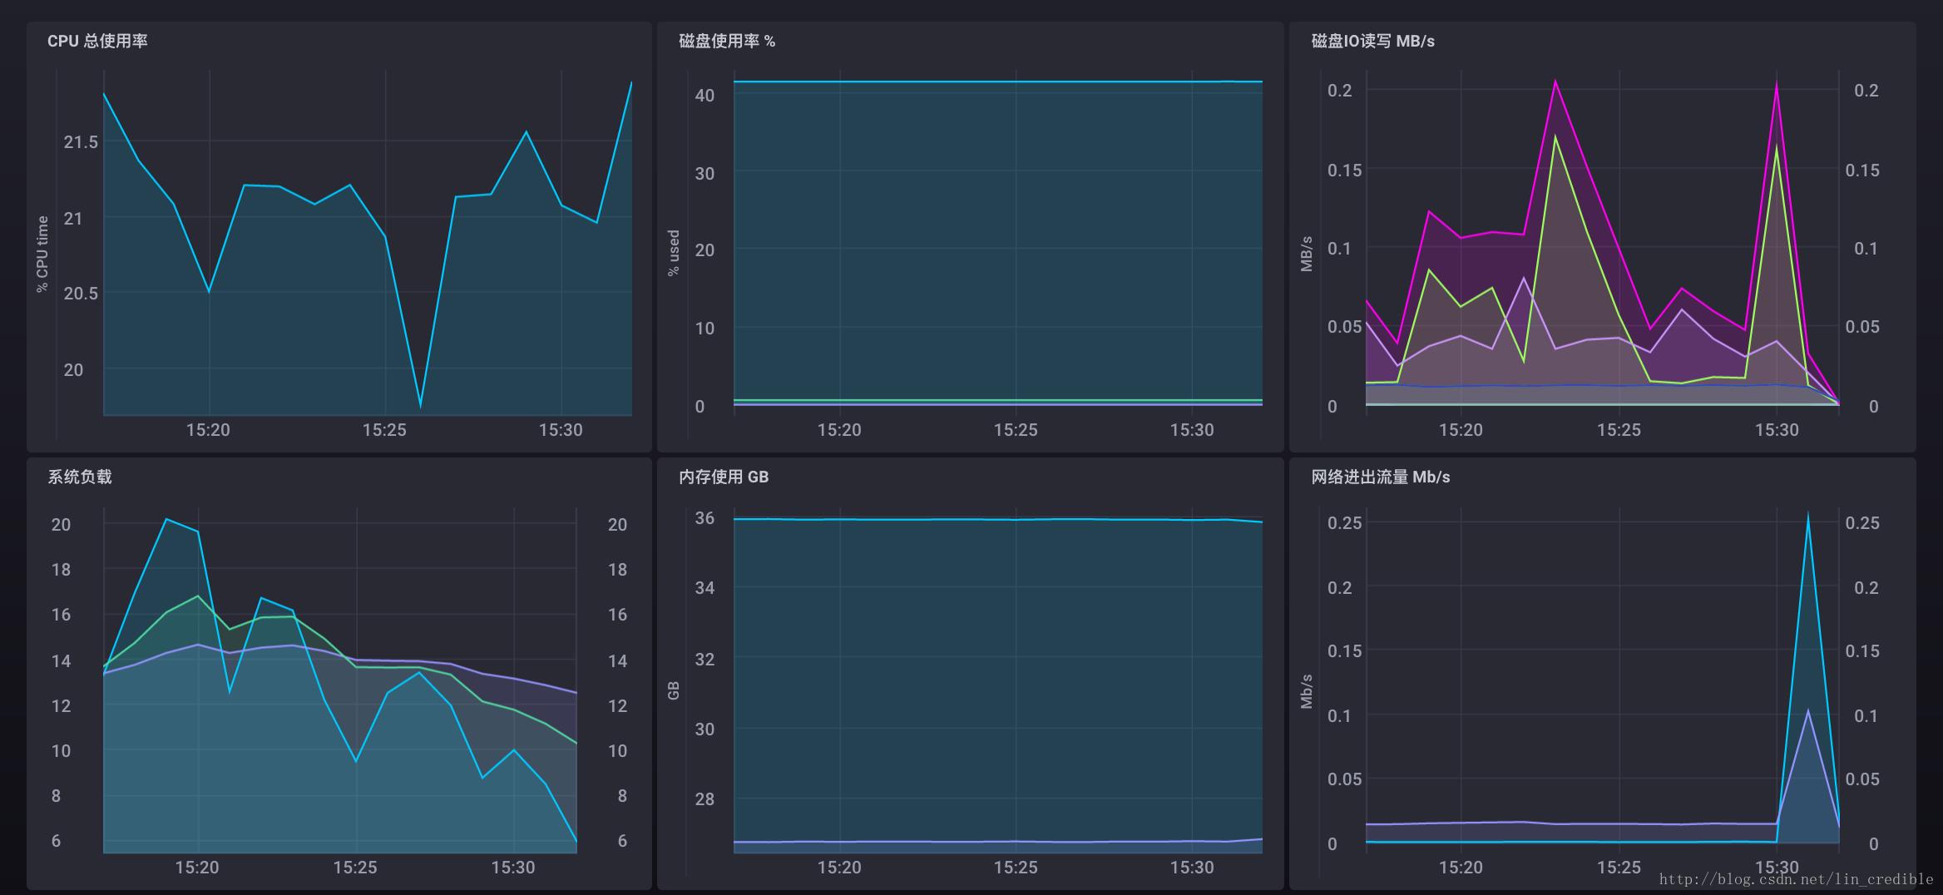Click the 36 value on 内存使用 axis

pyautogui.click(x=705, y=518)
